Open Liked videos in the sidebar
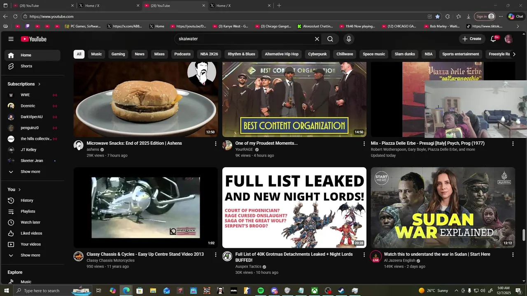 point(32,234)
